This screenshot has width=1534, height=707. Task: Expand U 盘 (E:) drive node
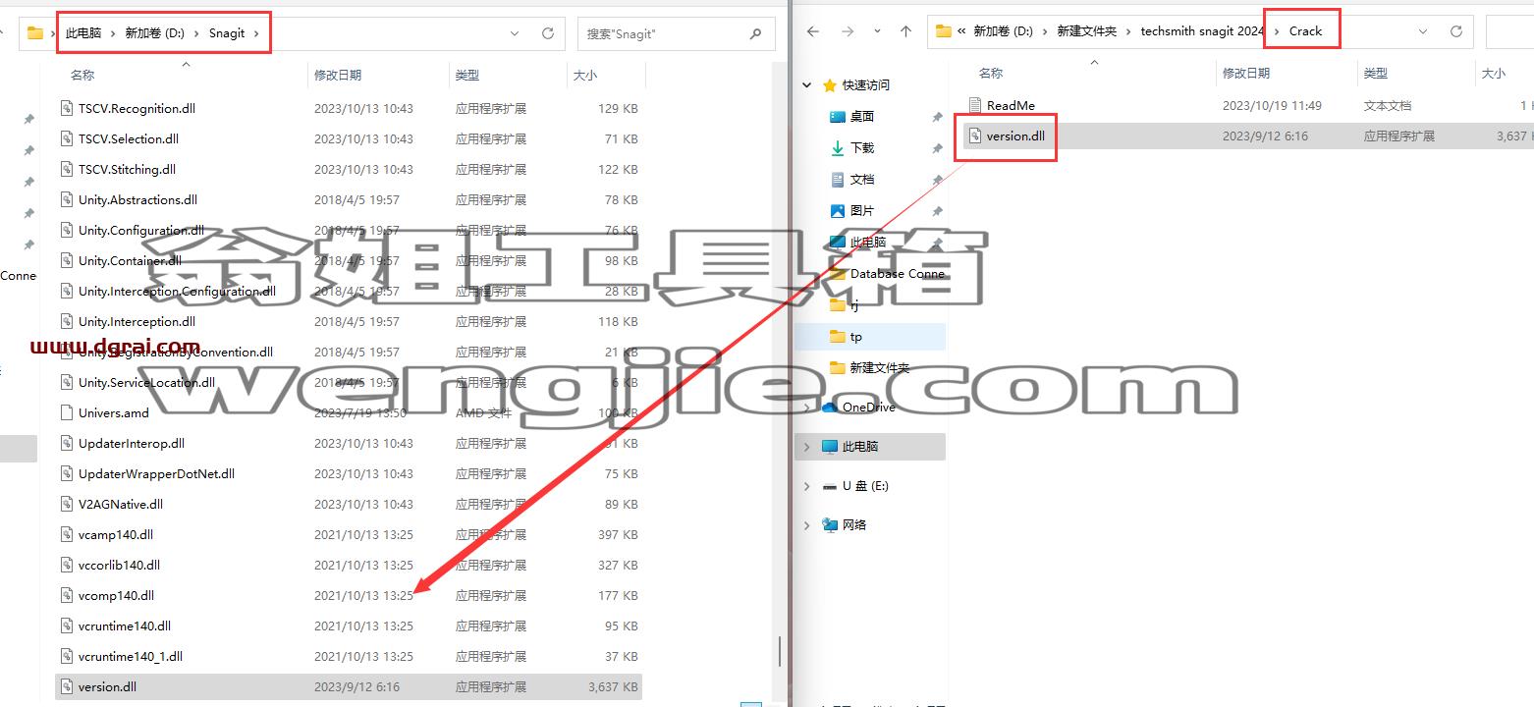(807, 485)
